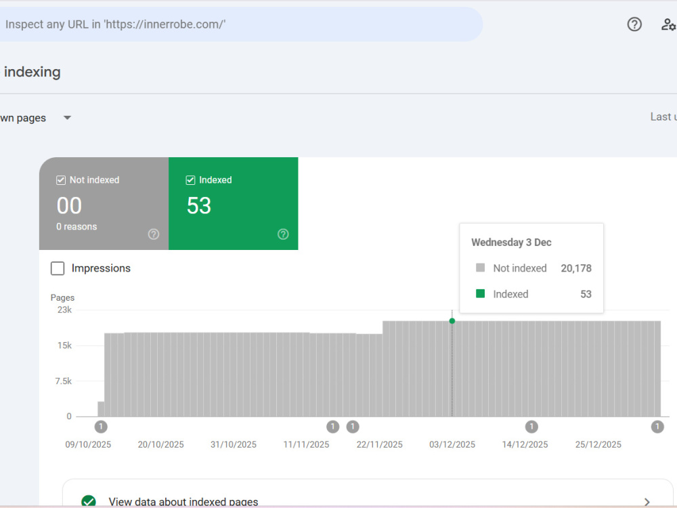
Task: Click help icon in Indexed card
Action: pos(283,234)
